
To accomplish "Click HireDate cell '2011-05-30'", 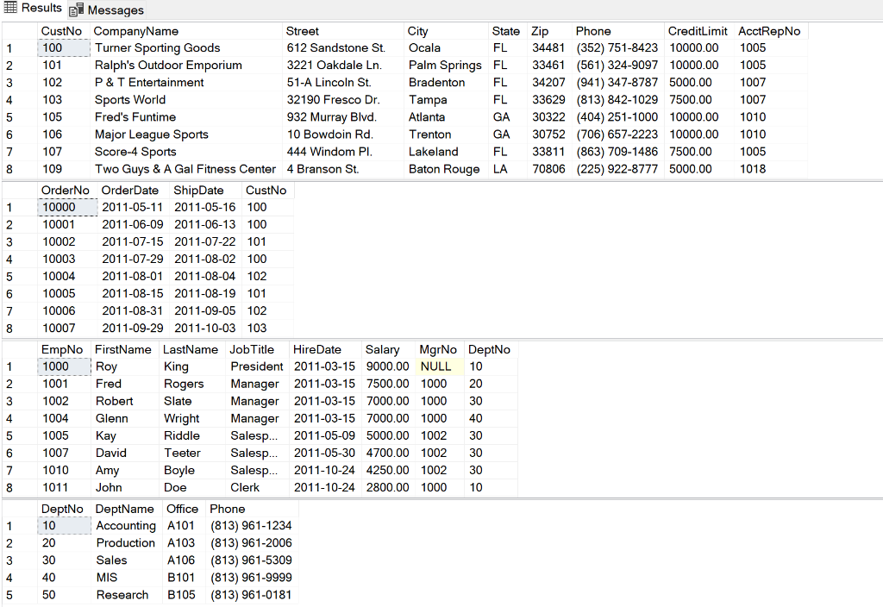I will pyautogui.click(x=325, y=454).
